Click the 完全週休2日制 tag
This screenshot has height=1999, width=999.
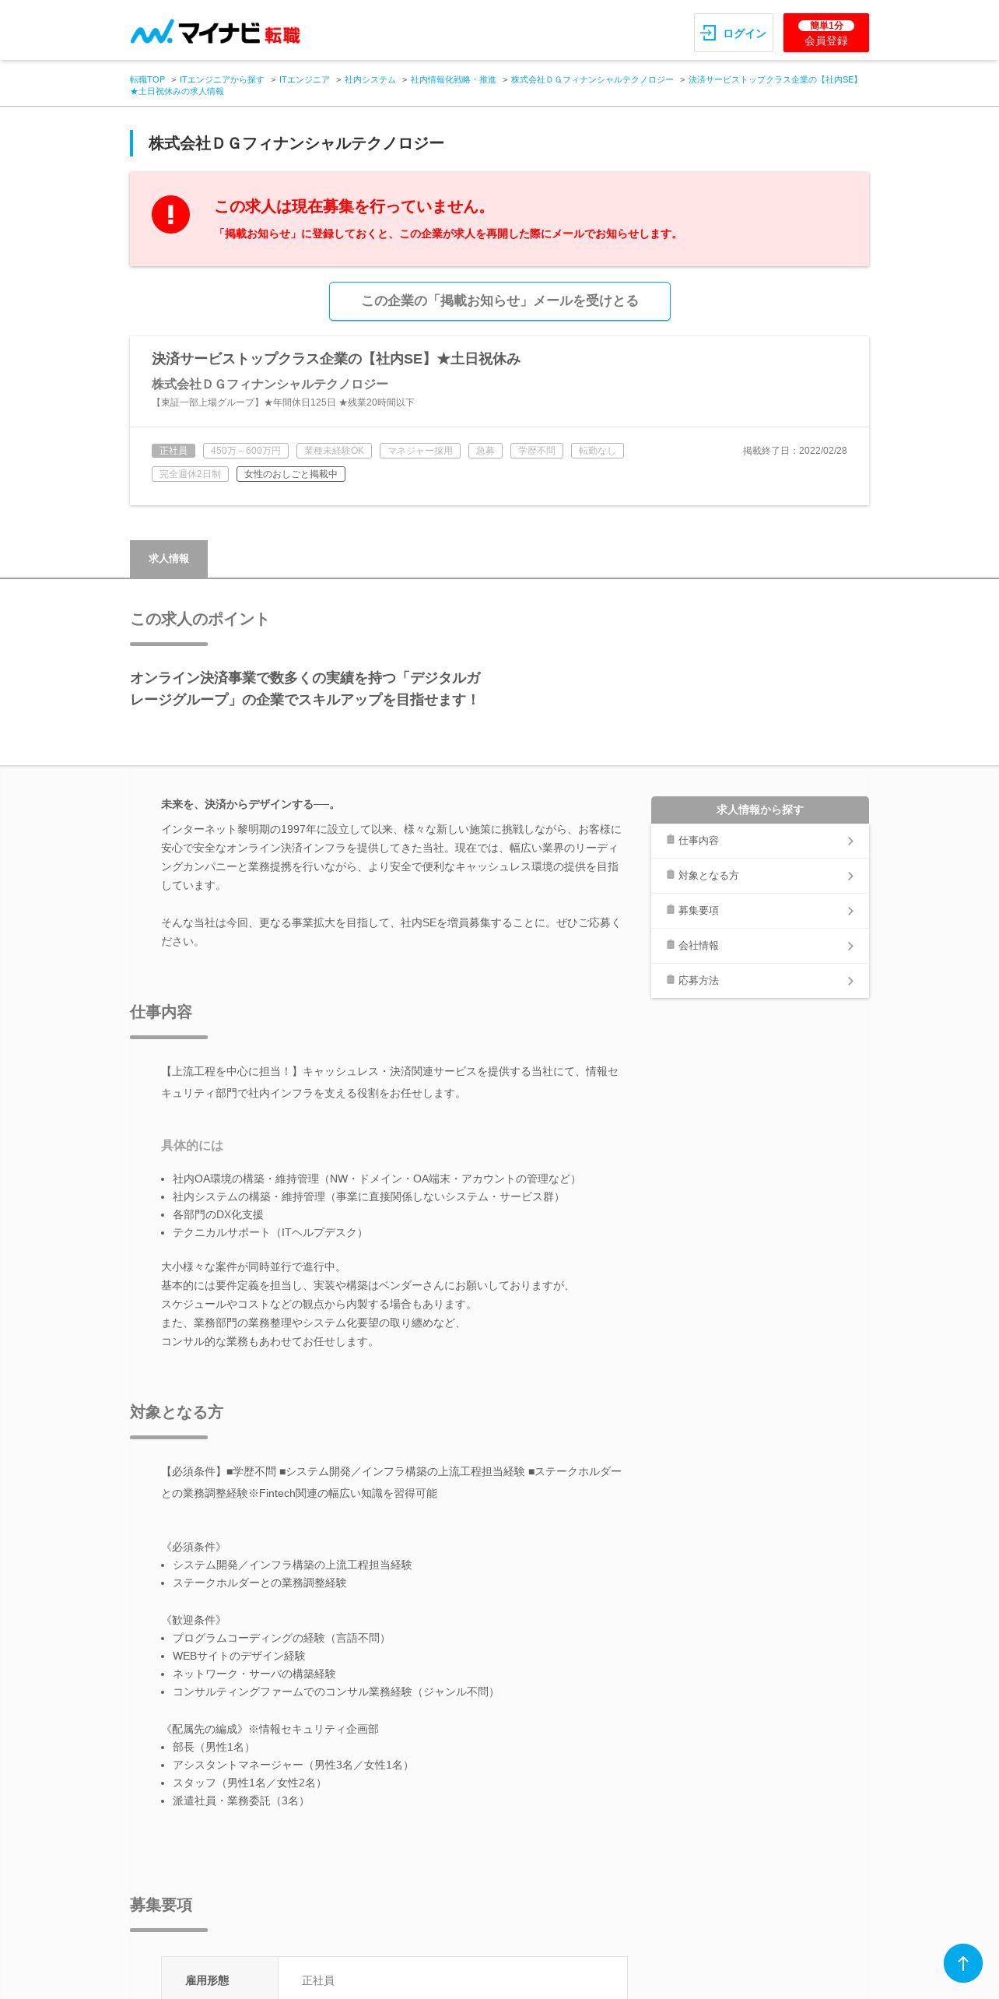190,474
